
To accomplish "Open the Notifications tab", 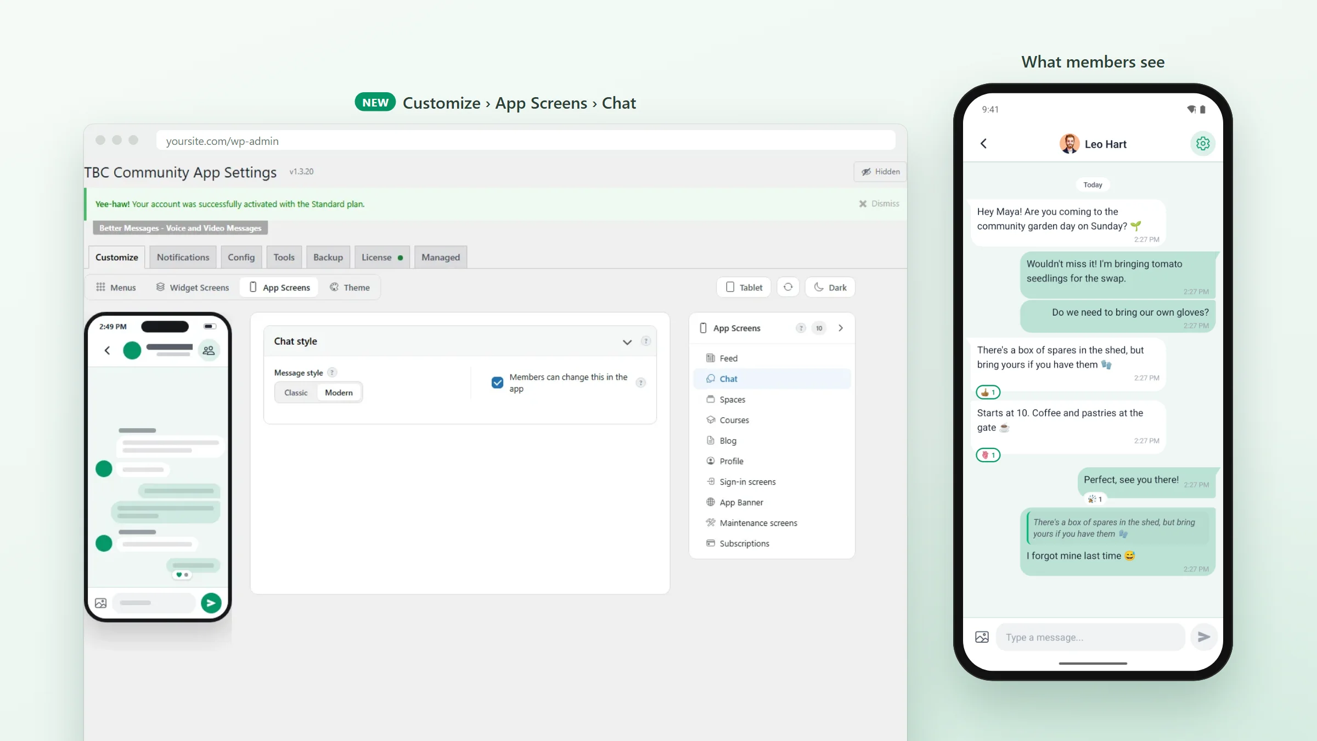I will point(183,257).
